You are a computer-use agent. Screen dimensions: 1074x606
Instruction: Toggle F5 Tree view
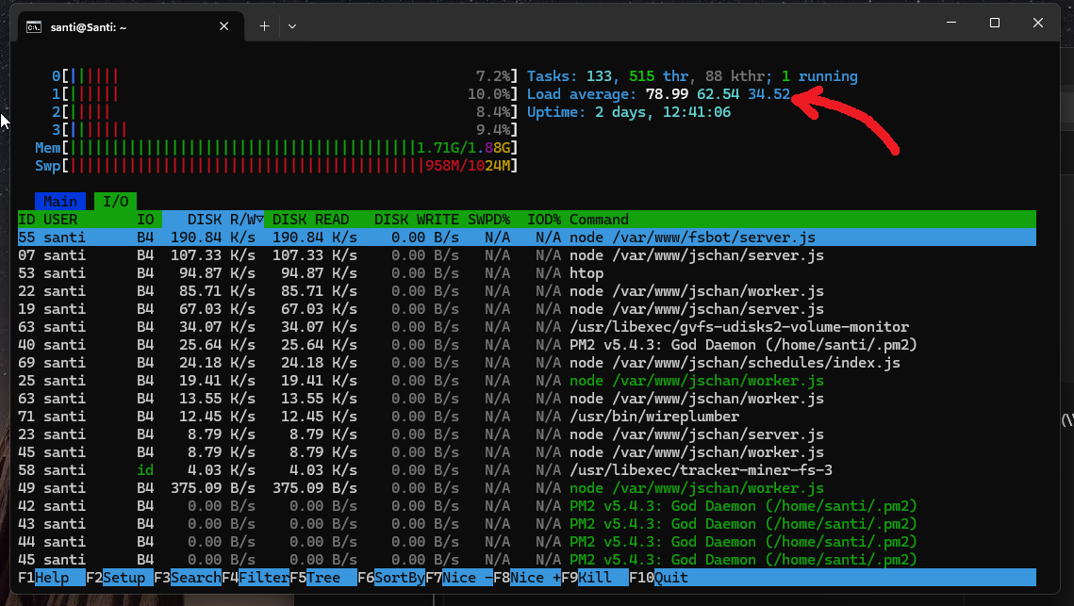coord(322,578)
